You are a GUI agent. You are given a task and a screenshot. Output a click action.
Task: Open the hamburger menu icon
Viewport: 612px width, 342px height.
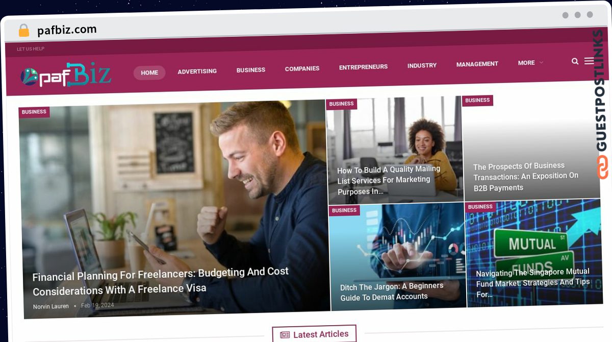pos(589,61)
